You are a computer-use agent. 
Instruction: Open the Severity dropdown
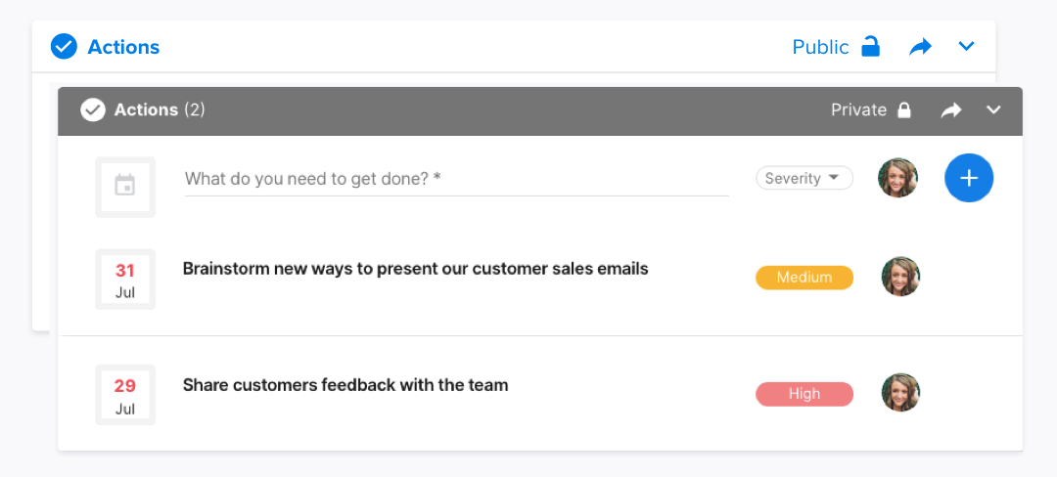pos(804,178)
